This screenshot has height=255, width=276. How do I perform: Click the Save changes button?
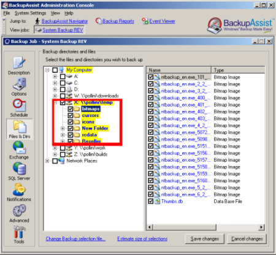click(x=205, y=238)
